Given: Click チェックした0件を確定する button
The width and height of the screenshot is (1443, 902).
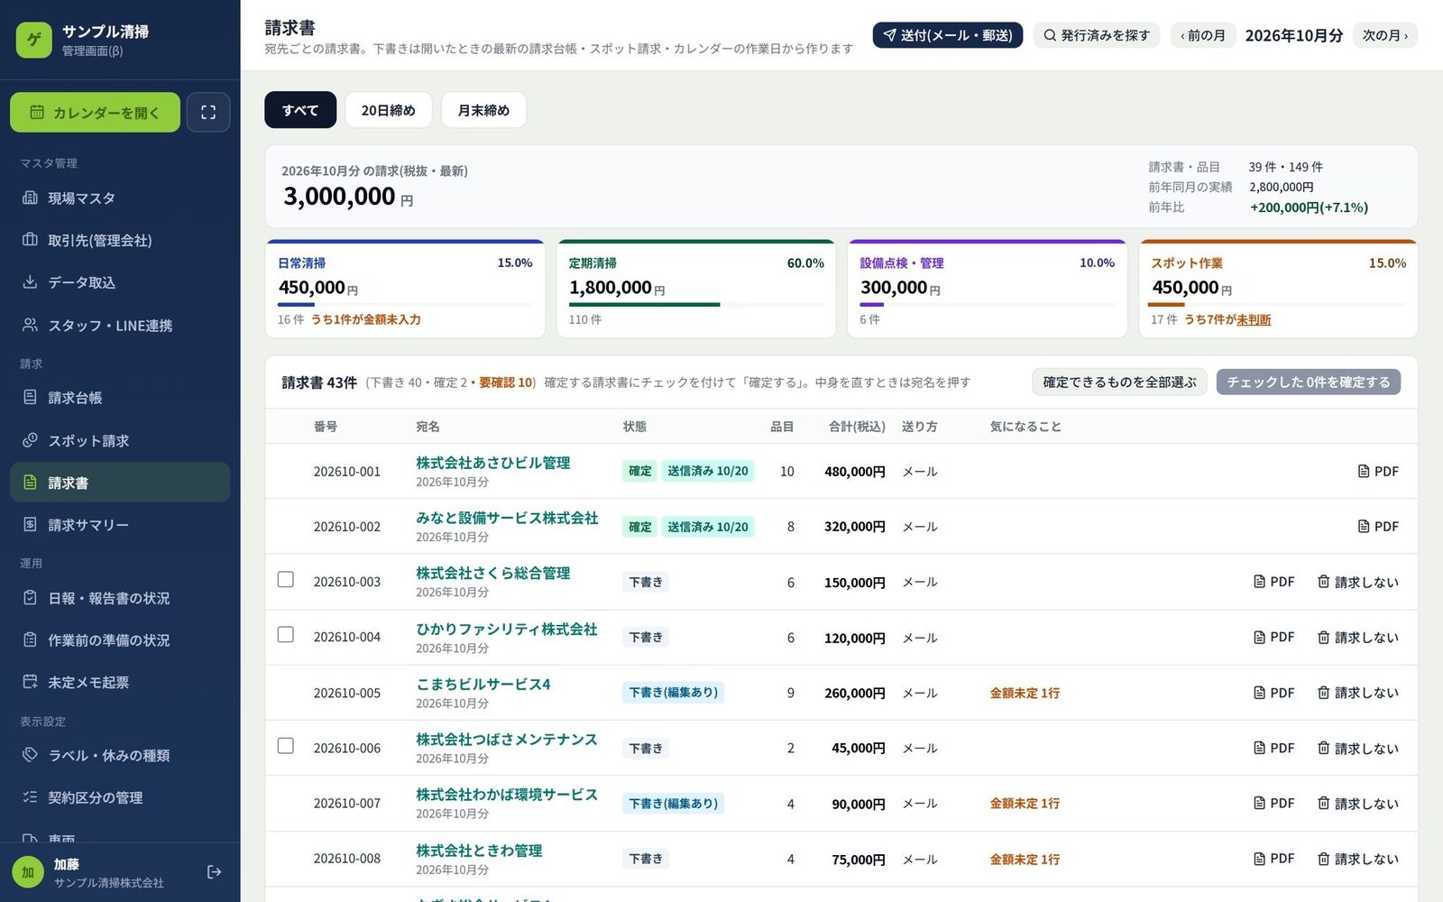Looking at the screenshot, I should point(1309,382).
